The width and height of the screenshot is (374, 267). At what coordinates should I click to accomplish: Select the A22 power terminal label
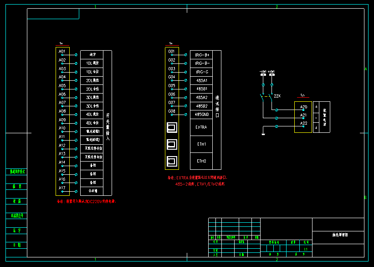point(303,124)
